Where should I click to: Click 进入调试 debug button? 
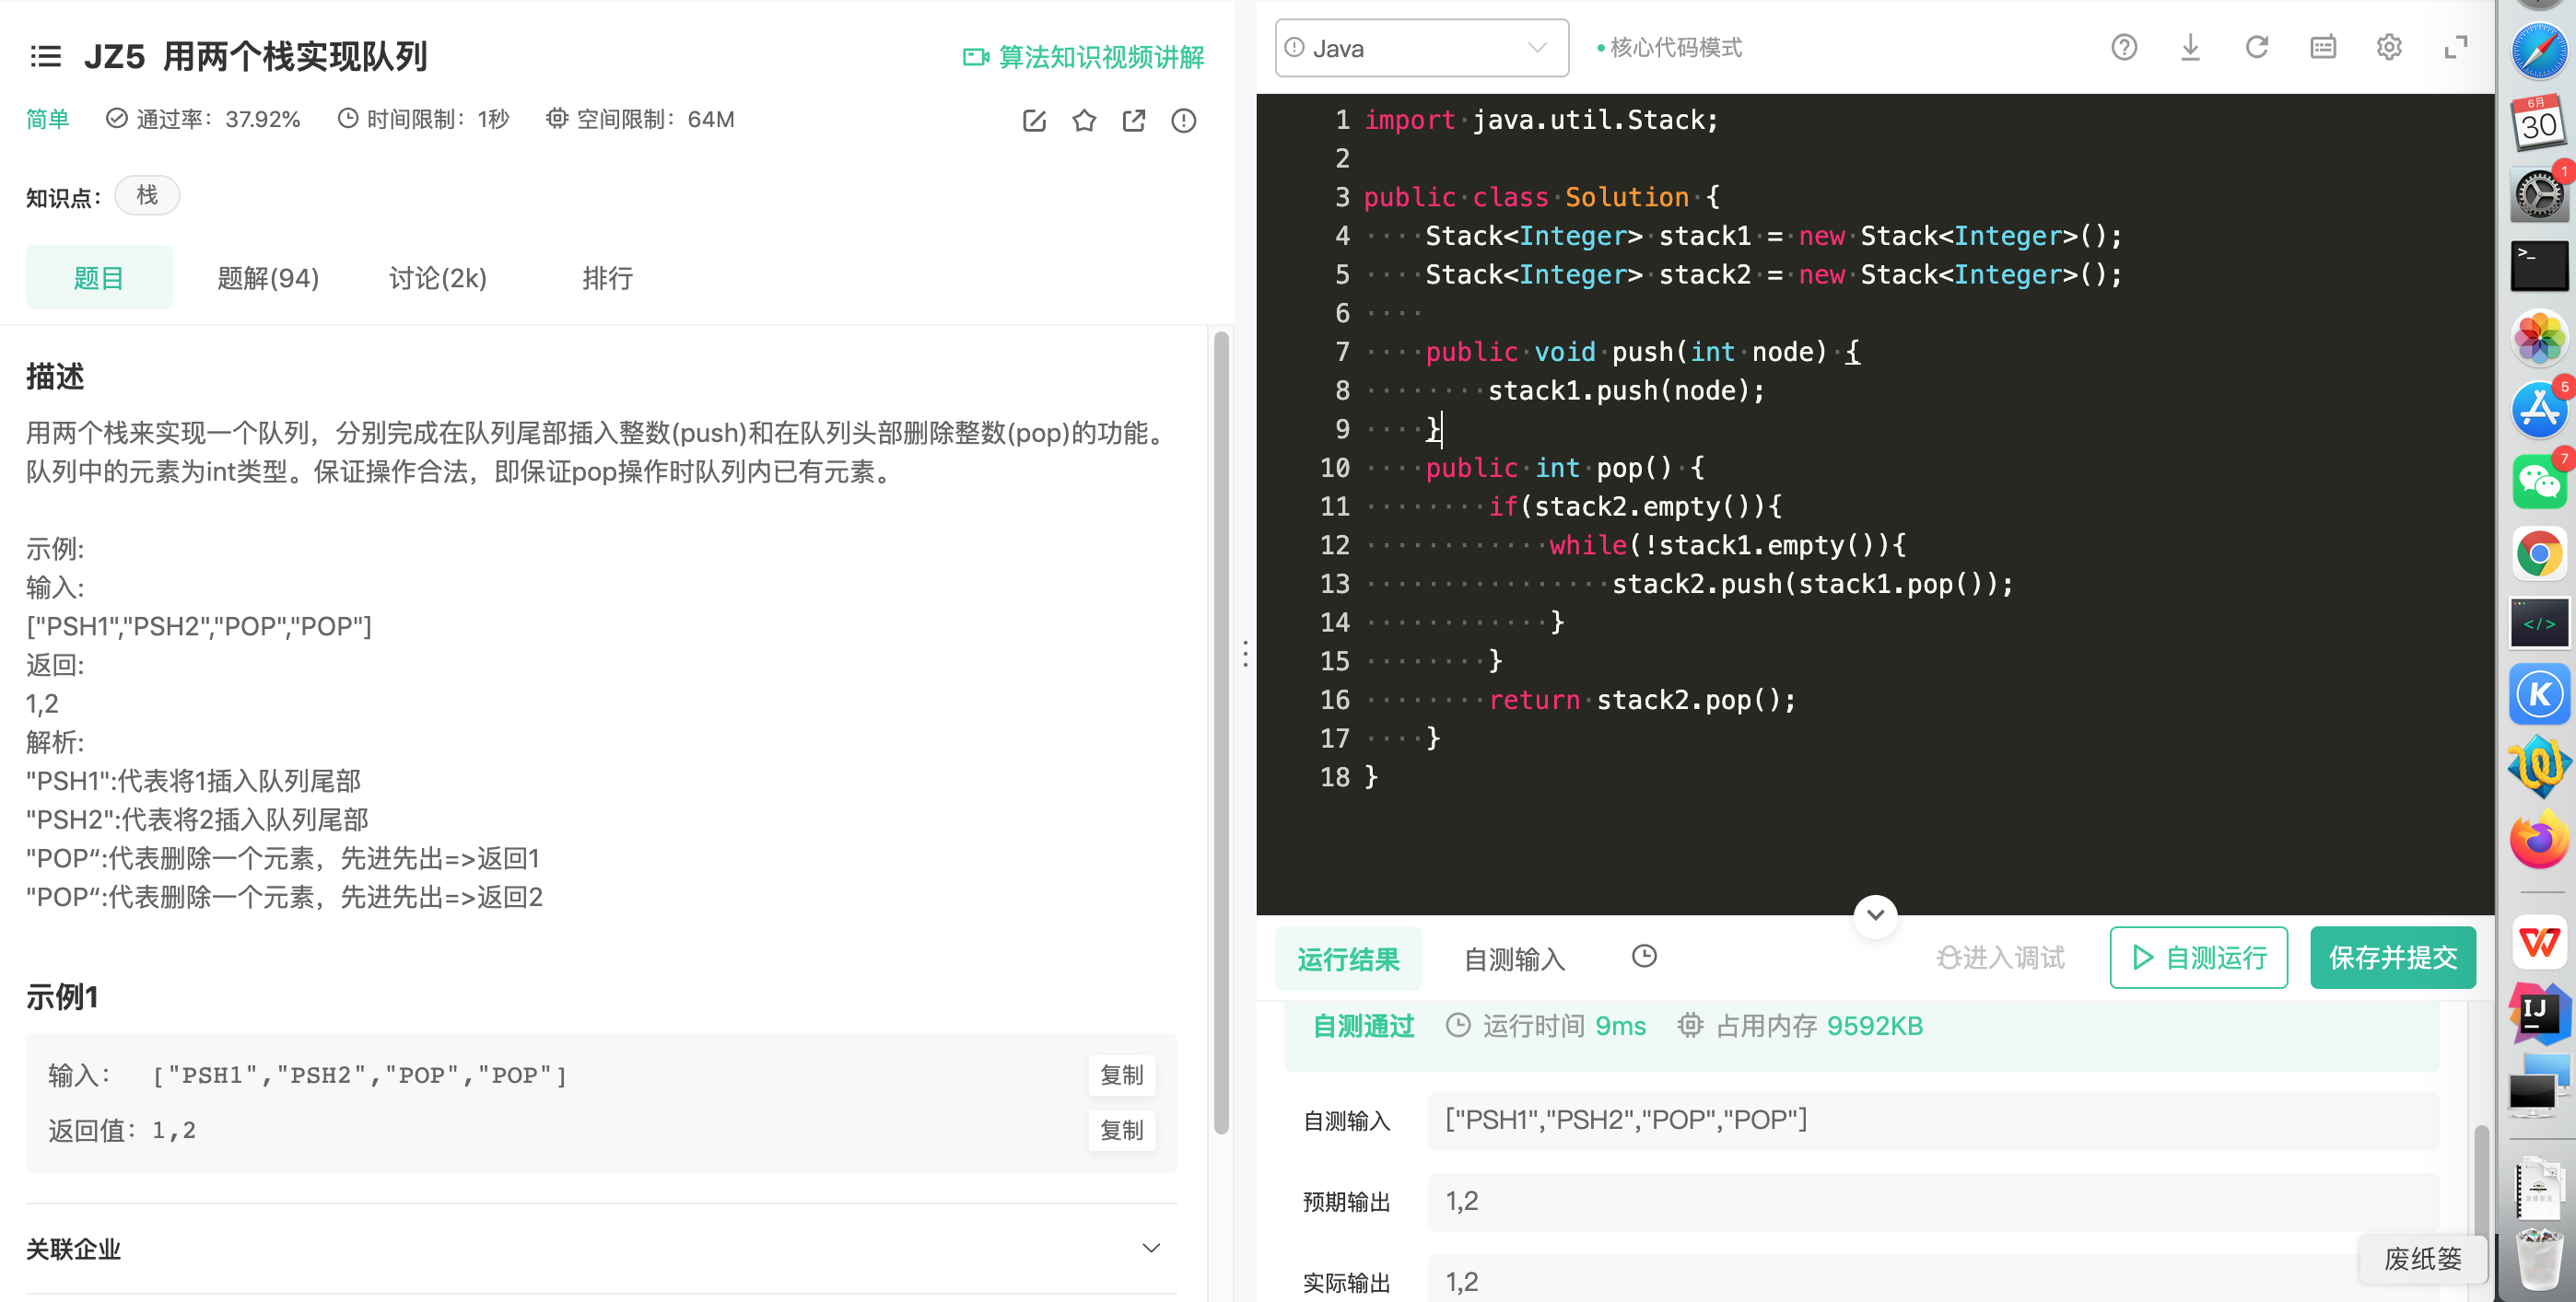point(2001,958)
